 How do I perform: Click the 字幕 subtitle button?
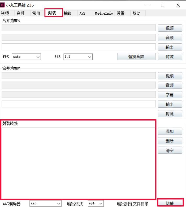(x=170, y=95)
